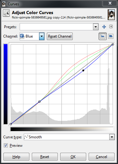
Task: Switch to the logarithmic histogram icon
Action: click(111, 36)
